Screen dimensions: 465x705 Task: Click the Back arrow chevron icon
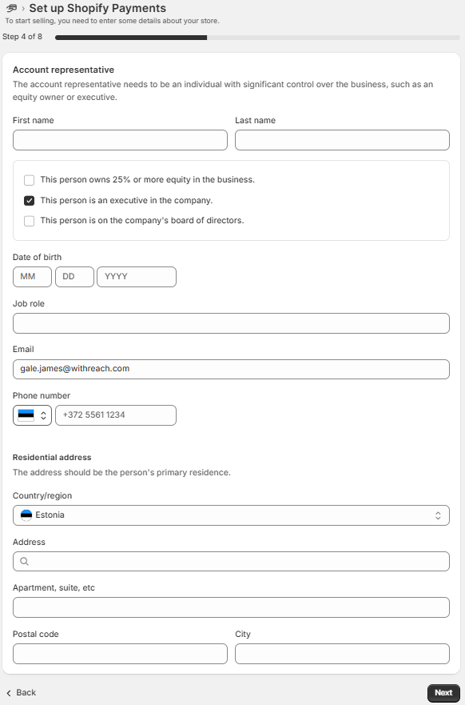[x=9, y=693]
